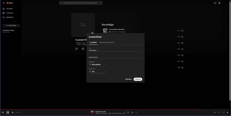Add the 3:38 suggestion to playlist
231x116 pixels.
182,67
